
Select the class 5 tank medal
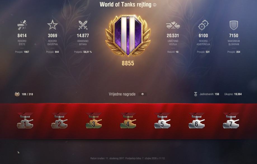click(162, 121)
